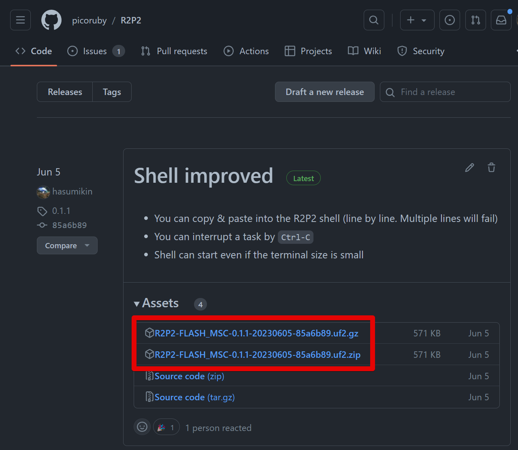Open the hamburger navigation menu
This screenshot has height=450, width=518.
20,20
